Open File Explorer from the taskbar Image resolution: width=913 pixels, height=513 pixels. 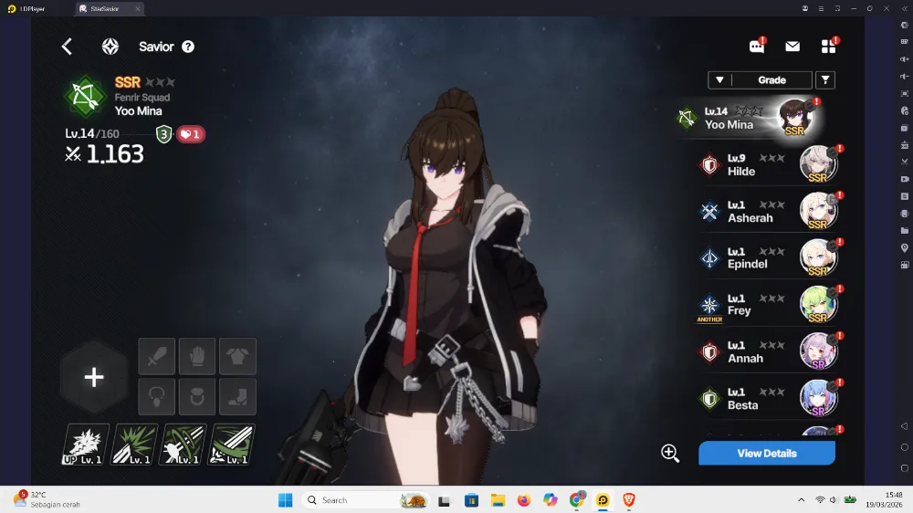(498, 500)
